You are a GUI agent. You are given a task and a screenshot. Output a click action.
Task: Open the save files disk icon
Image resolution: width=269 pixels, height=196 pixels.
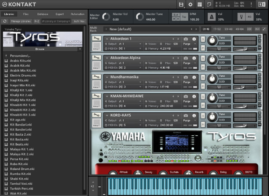point(181,5)
